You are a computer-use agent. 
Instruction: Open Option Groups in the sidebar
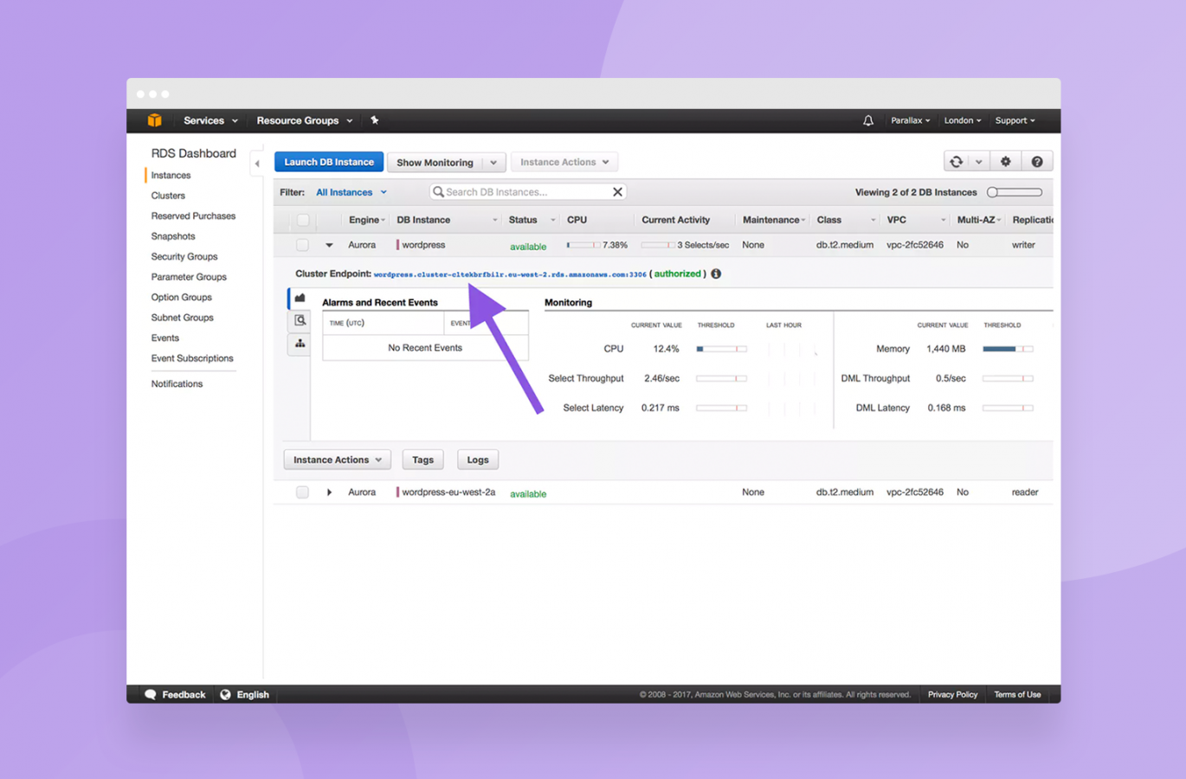click(181, 297)
